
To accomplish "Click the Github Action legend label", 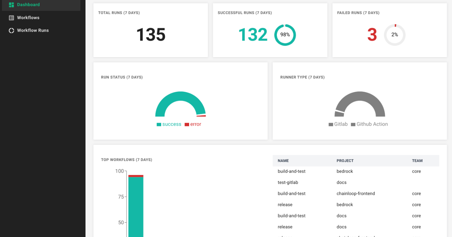I will 372,124.
